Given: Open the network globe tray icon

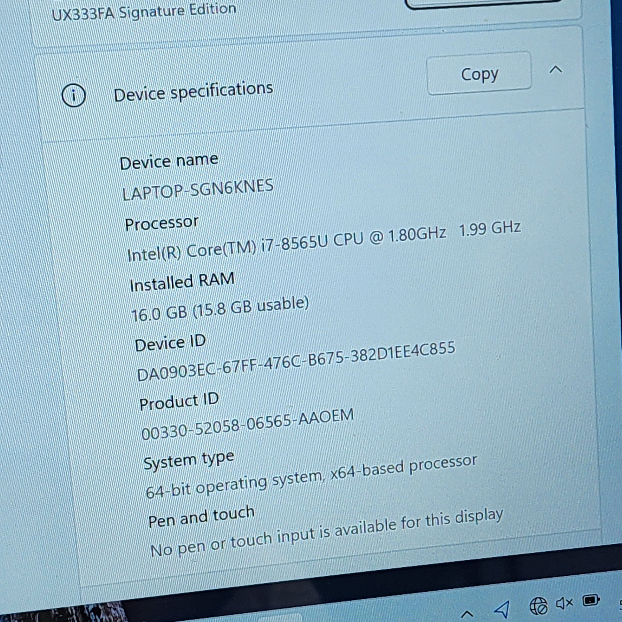Looking at the screenshot, I should pos(538,606).
